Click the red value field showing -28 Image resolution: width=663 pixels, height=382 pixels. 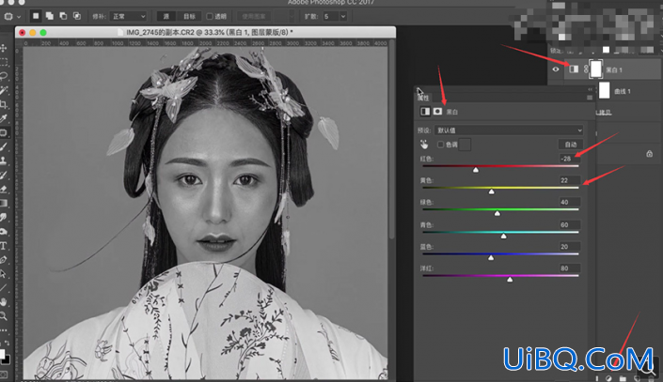tap(569, 159)
